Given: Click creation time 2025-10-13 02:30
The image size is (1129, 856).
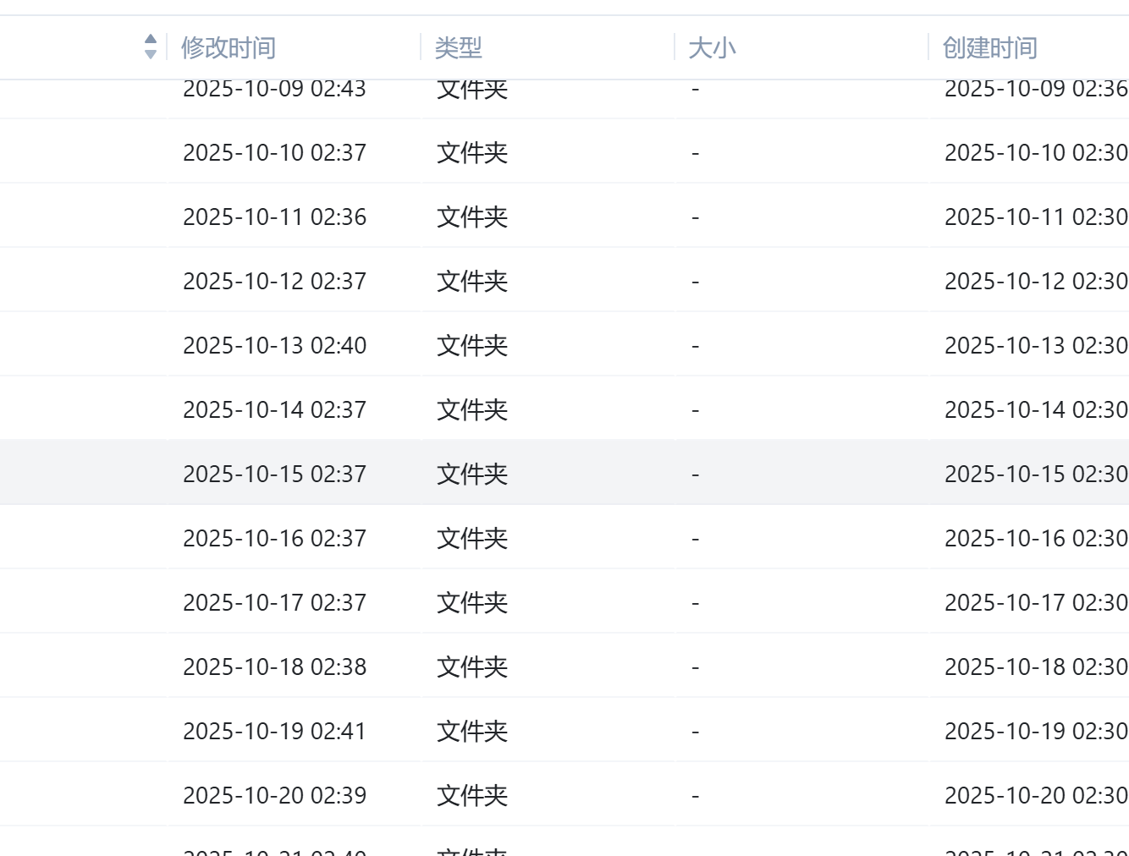Looking at the screenshot, I should 1036,345.
